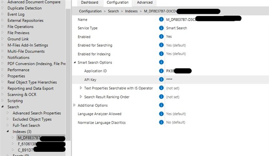Click Search in the breadcrumb path
The image size is (269, 156).
point(113,11)
